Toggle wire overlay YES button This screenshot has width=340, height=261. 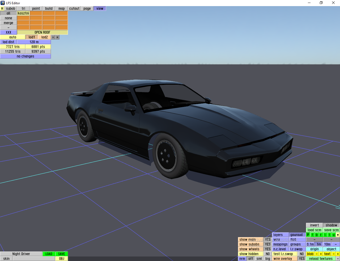(x=302, y=259)
